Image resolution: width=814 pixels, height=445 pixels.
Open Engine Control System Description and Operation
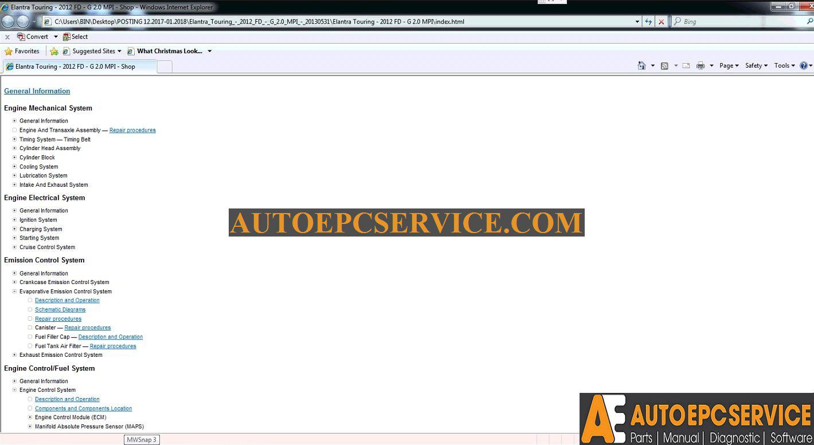pos(67,399)
